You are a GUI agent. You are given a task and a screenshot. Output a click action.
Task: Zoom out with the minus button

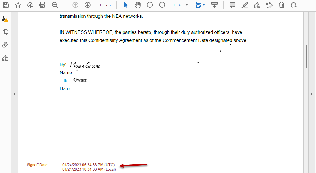pos(150,5)
